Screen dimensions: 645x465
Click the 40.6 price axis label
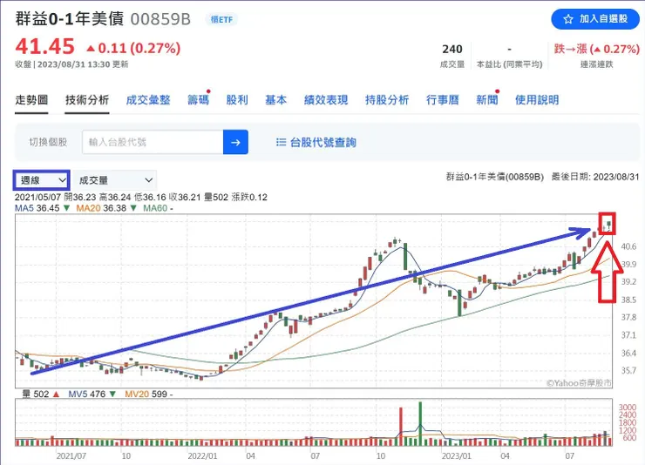[x=628, y=247]
